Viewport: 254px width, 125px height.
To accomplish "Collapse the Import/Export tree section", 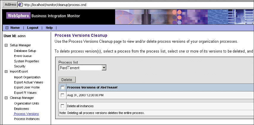I will coord(6,72).
